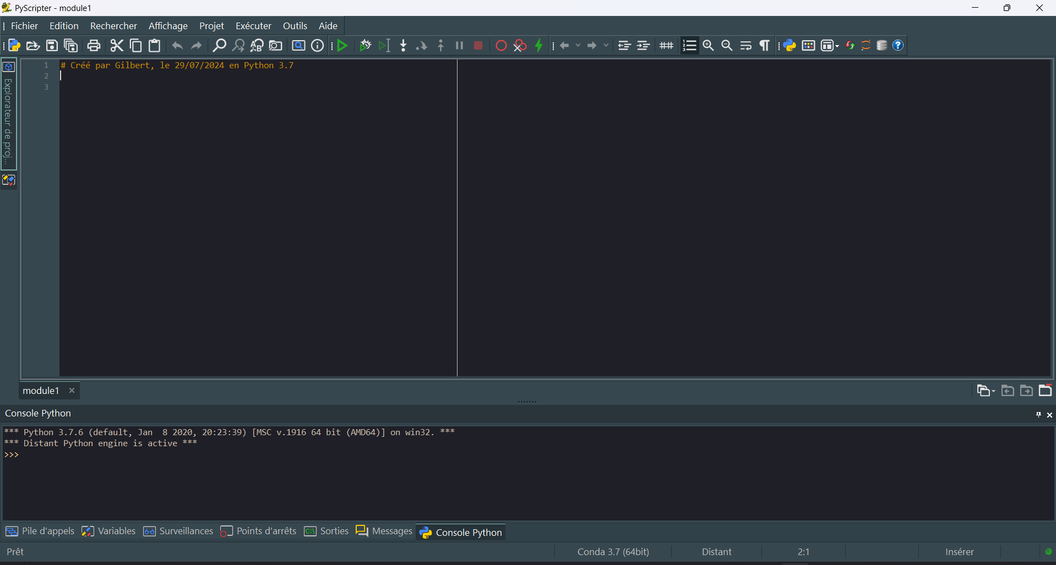Click the Step Out icon
Viewport: 1056px width, 565px height.
pos(441,46)
